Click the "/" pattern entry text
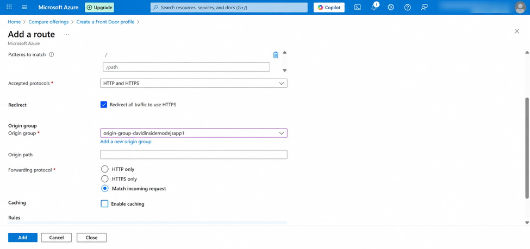530x249 pixels. point(106,55)
